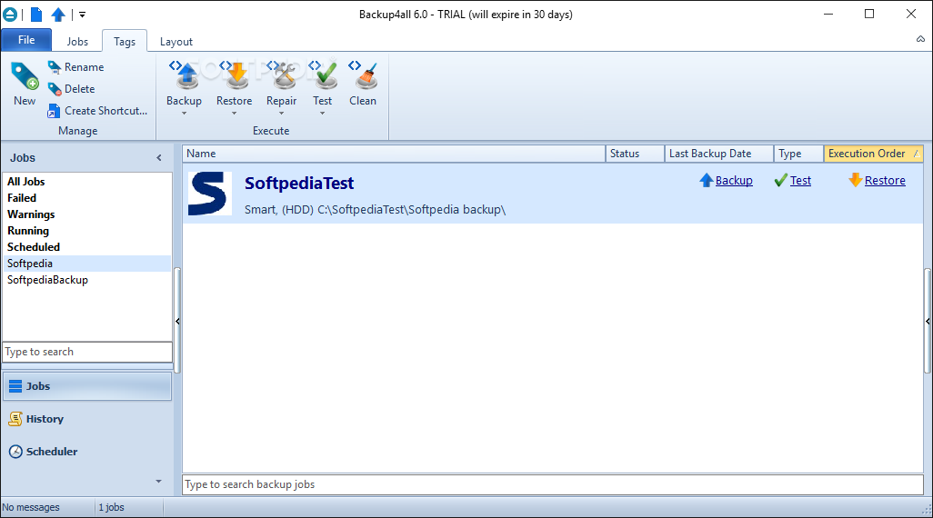
Task: Open the File menu
Action: (26, 40)
